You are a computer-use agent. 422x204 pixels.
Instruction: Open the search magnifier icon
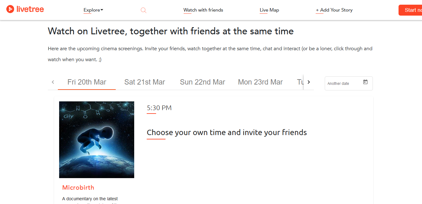[x=143, y=10]
